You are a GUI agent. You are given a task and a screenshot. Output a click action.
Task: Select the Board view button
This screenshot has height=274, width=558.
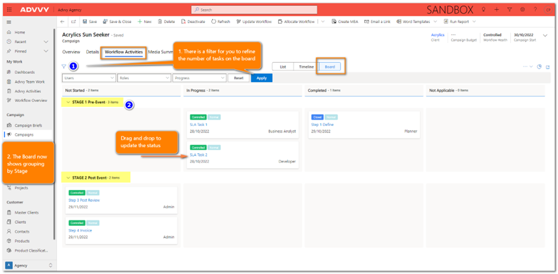coord(330,67)
